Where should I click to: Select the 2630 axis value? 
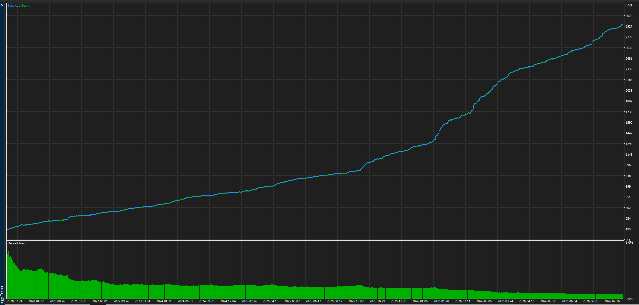(x=629, y=48)
